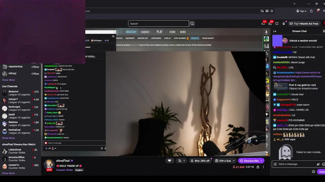This screenshot has height=182, width=325.
Task: Open arrowisoffline recommended channel
Action: (20, 159)
